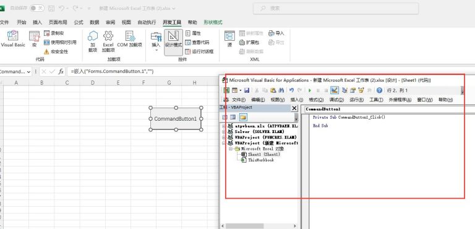Image resolution: width=475 pixels, height=229 pixels.
Task: Click the Save icon in title bar
Action: pos(51,8)
